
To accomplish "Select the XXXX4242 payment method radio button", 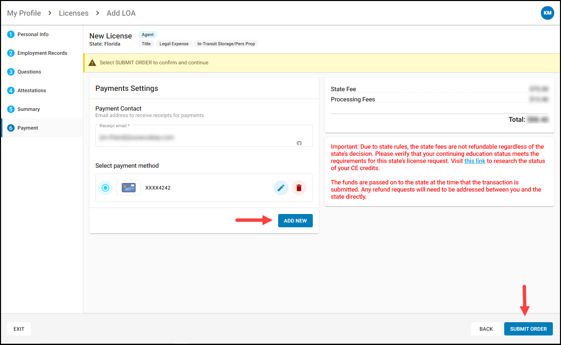I will click(x=105, y=188).
